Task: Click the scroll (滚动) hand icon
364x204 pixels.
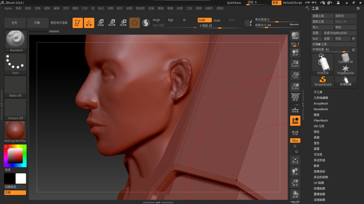Action: click(295, 52)
